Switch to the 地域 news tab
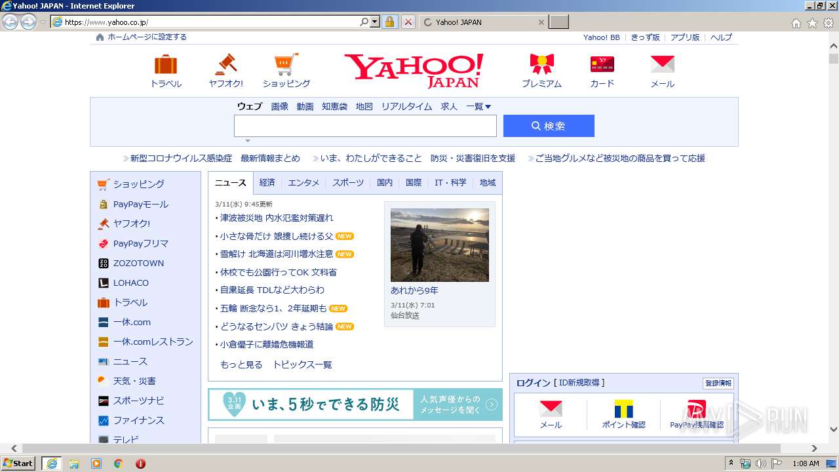Screen dimensions: 839x472 [x=488, y=183]
